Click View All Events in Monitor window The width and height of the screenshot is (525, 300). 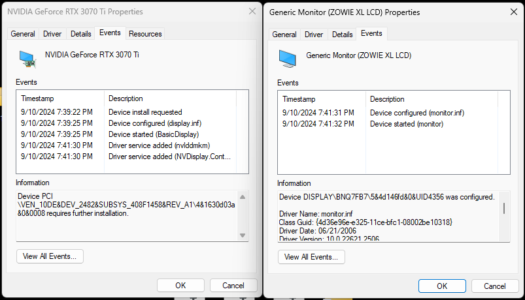311,257
